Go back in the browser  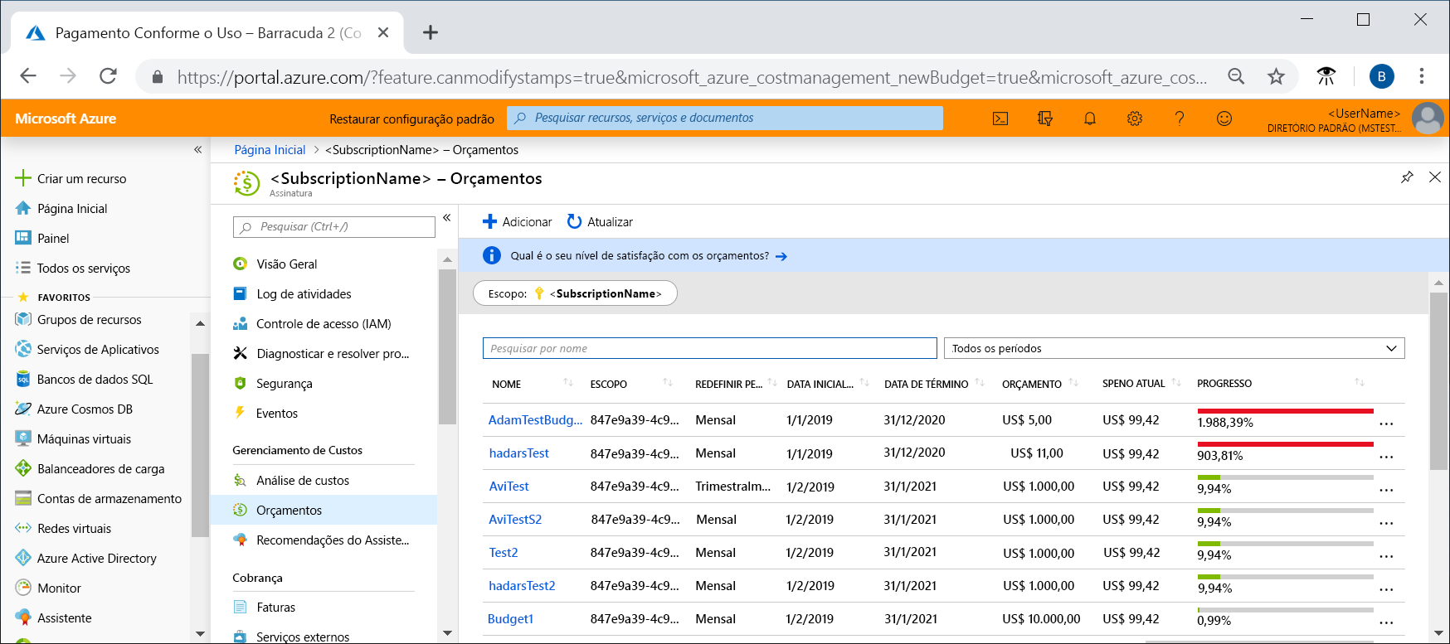(x=28, y=76)
